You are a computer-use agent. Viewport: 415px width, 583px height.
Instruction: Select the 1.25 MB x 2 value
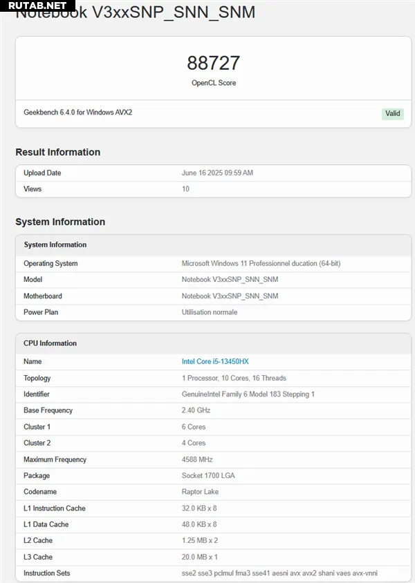point(199,541)
